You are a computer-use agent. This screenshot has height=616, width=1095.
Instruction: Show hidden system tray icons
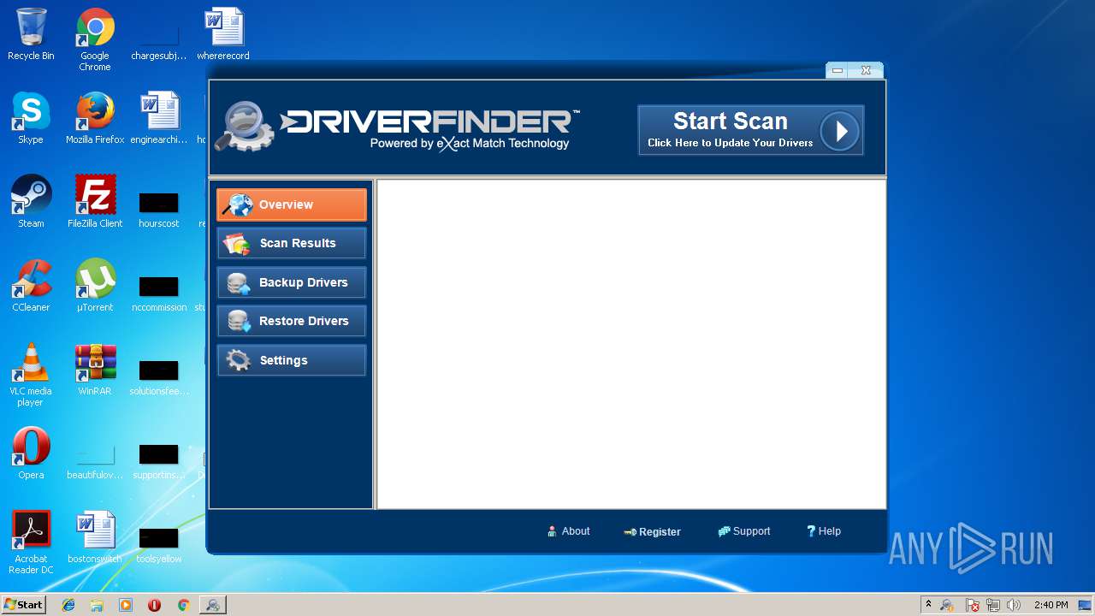928,605
